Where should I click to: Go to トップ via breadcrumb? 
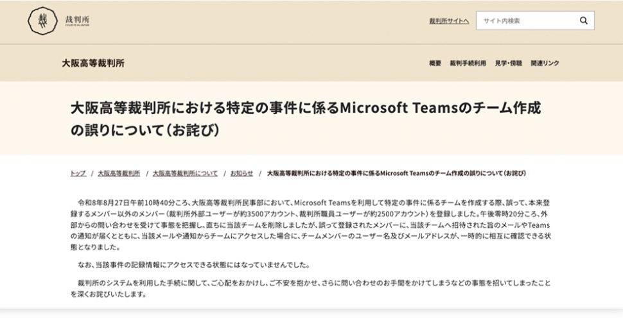point(78,173)
